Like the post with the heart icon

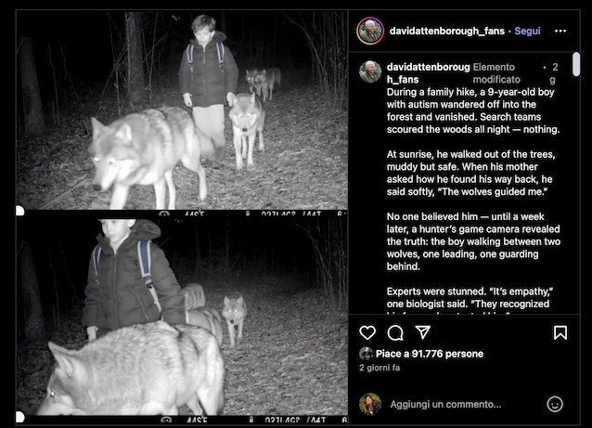(367, 332)
